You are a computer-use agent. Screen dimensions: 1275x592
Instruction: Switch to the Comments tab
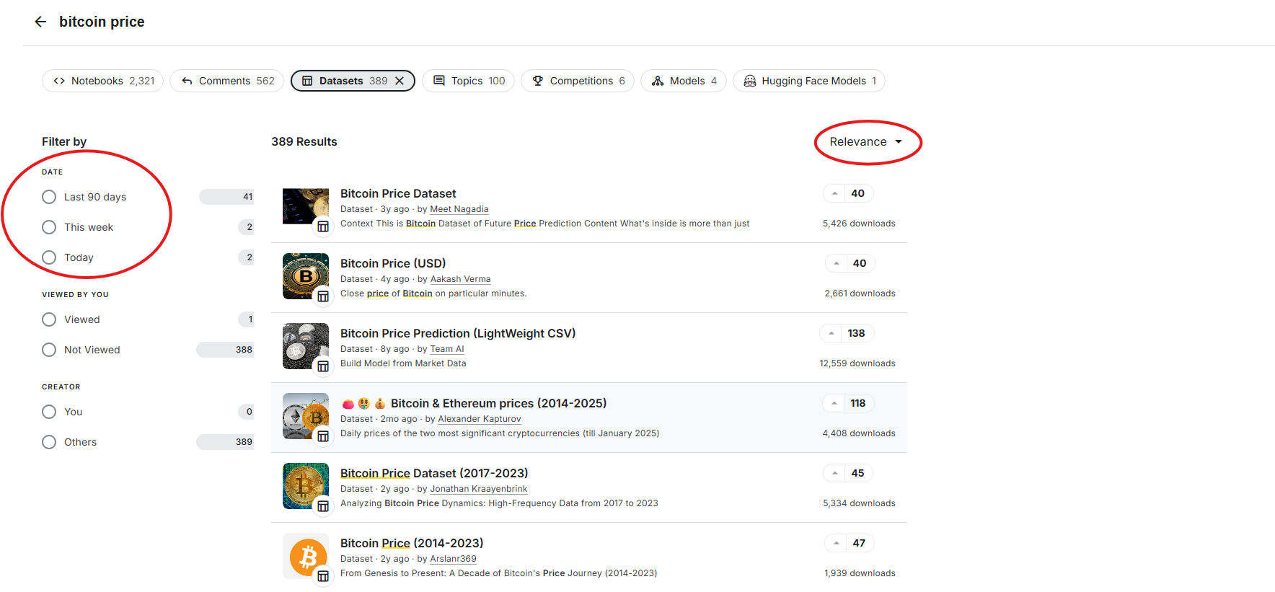(227, 81)
